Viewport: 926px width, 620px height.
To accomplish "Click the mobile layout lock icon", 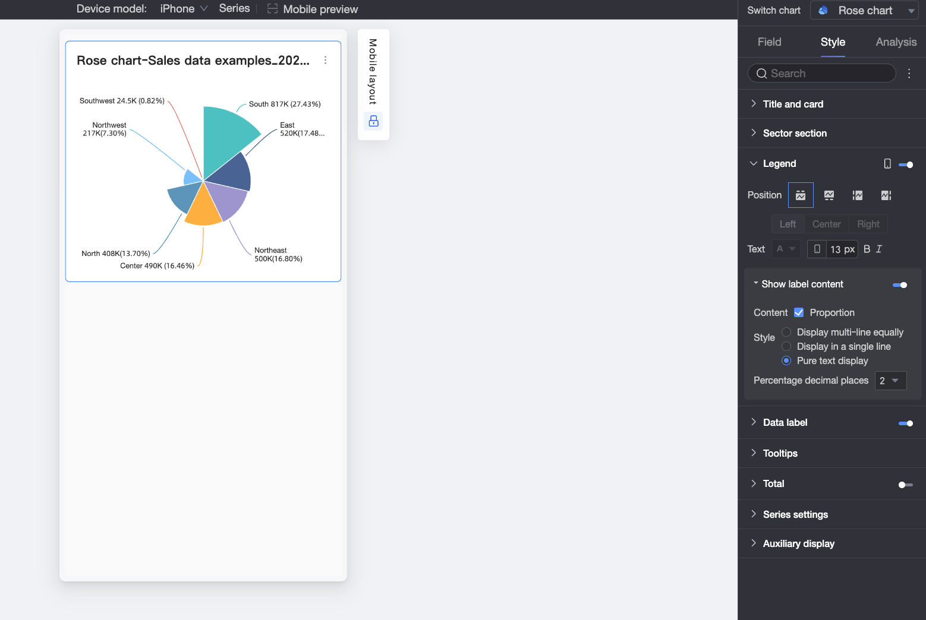I will coord(373,121).
